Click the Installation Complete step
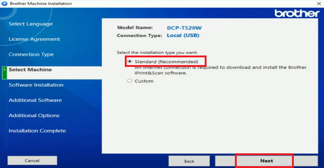324x168 pixels. click(x=37, y=131)
